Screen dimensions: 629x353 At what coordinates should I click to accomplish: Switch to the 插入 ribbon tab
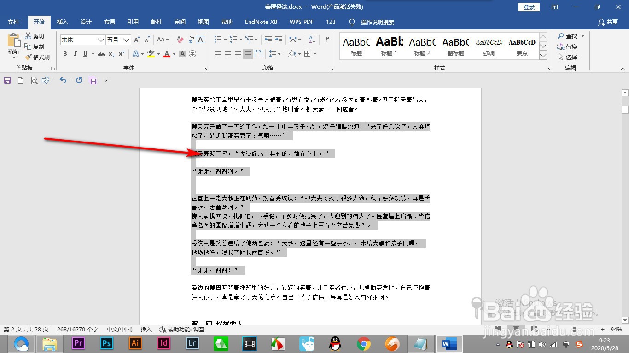(62, 22)
